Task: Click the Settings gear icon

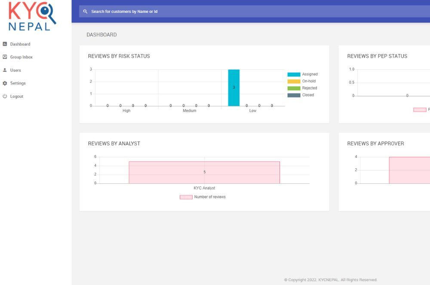Action: pyautogui.click(x=5, y=83)
